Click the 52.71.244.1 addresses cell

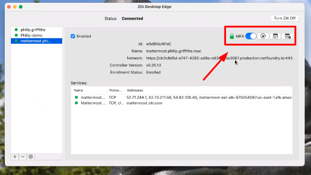pyautogui.click(x=209, y=97)
